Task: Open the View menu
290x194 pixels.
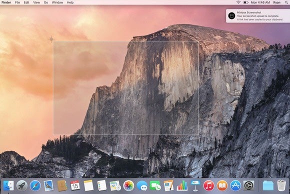Action: click(x=36, y=2)
